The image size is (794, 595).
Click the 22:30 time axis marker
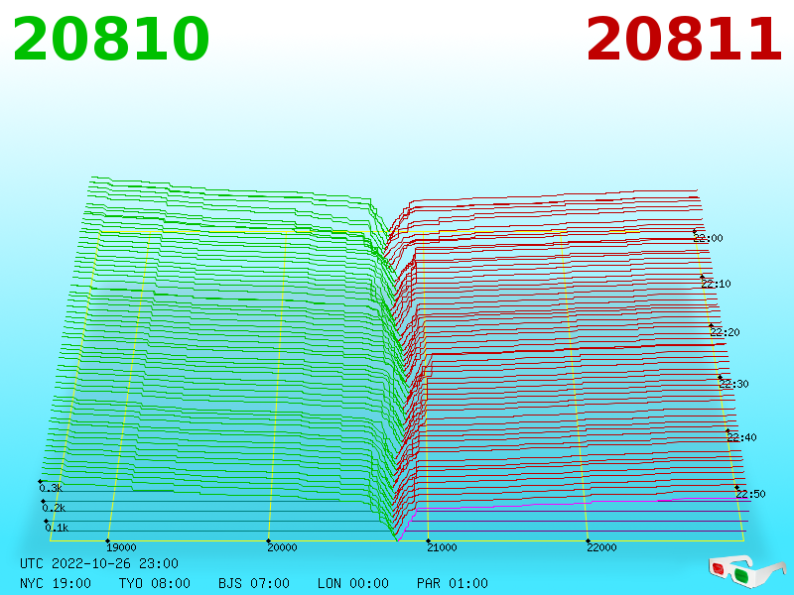[733, 384]
